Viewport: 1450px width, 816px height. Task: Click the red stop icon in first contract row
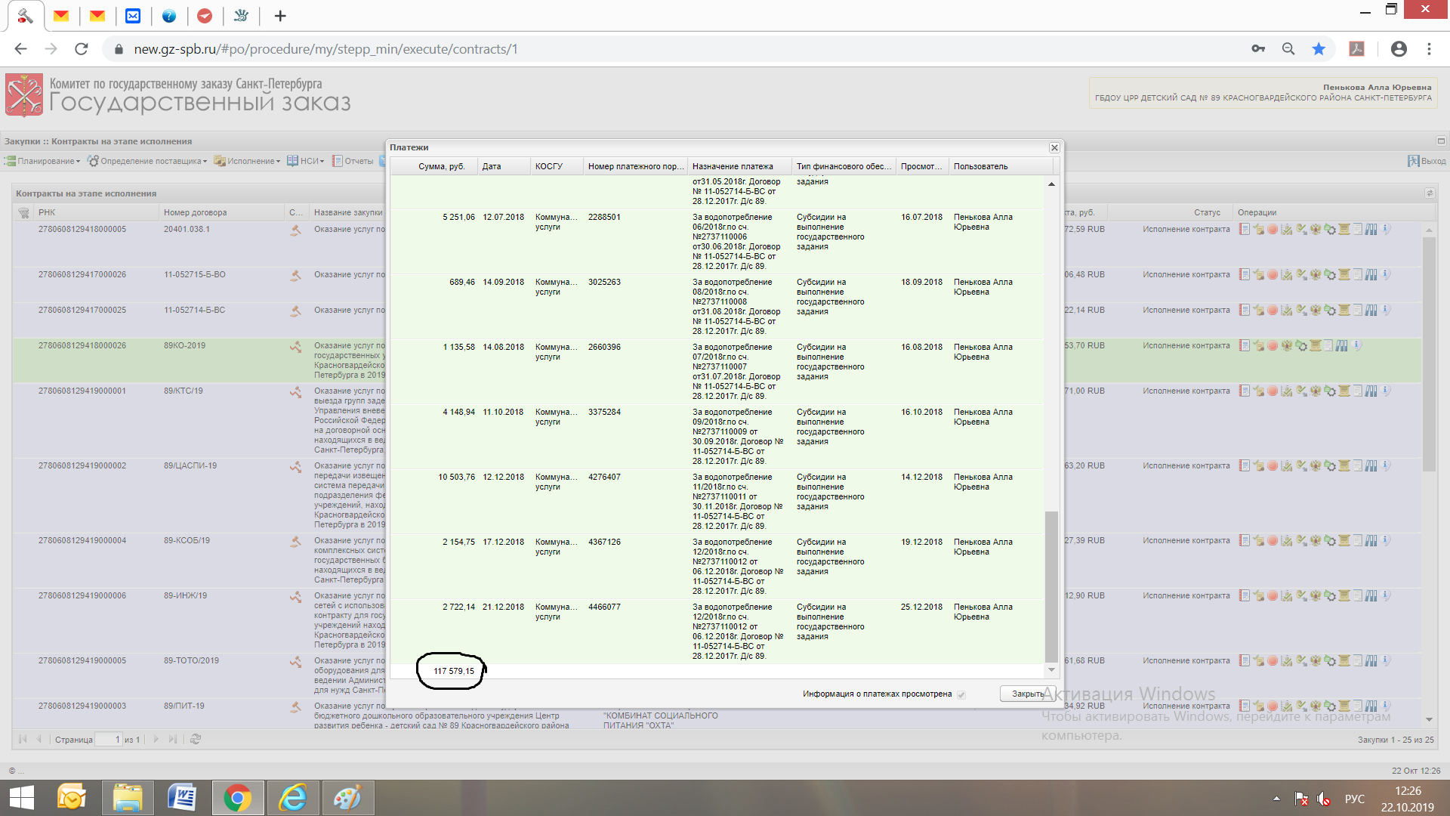point(1273,230)
